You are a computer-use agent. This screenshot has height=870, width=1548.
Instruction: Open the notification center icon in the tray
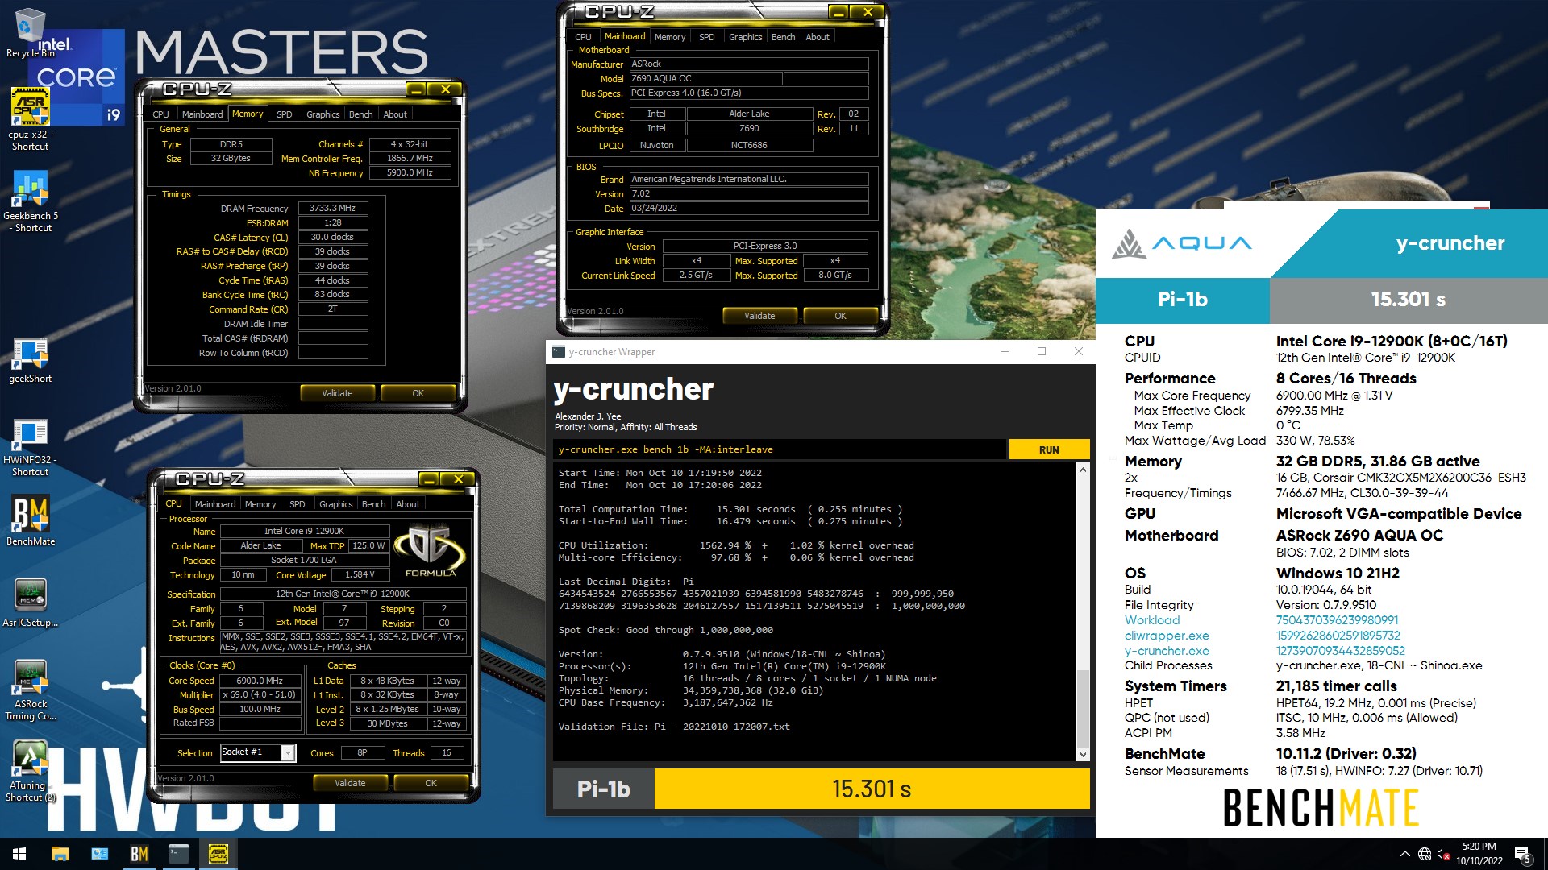pos(1523,855)
